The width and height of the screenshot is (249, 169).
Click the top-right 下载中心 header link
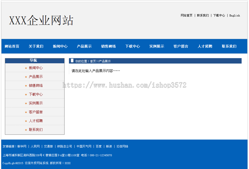click(219, 15)
